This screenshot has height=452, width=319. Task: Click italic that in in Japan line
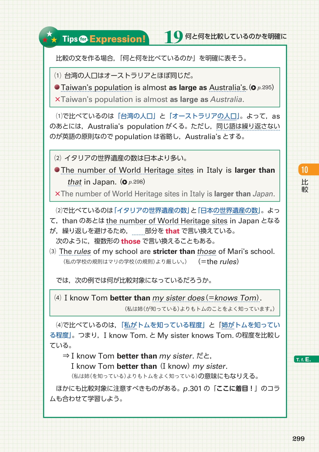click(x=74, y=182)
